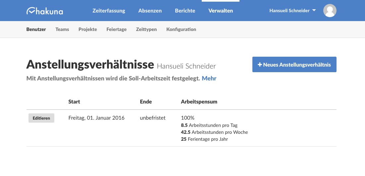Click the 8.5 Arbeitsstunden pro Tag line
Viewport: 365px width, 176px height.
click(x=209, y=125)
